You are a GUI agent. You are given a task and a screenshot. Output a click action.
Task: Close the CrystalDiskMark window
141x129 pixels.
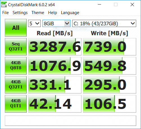[x=132, y=5]
